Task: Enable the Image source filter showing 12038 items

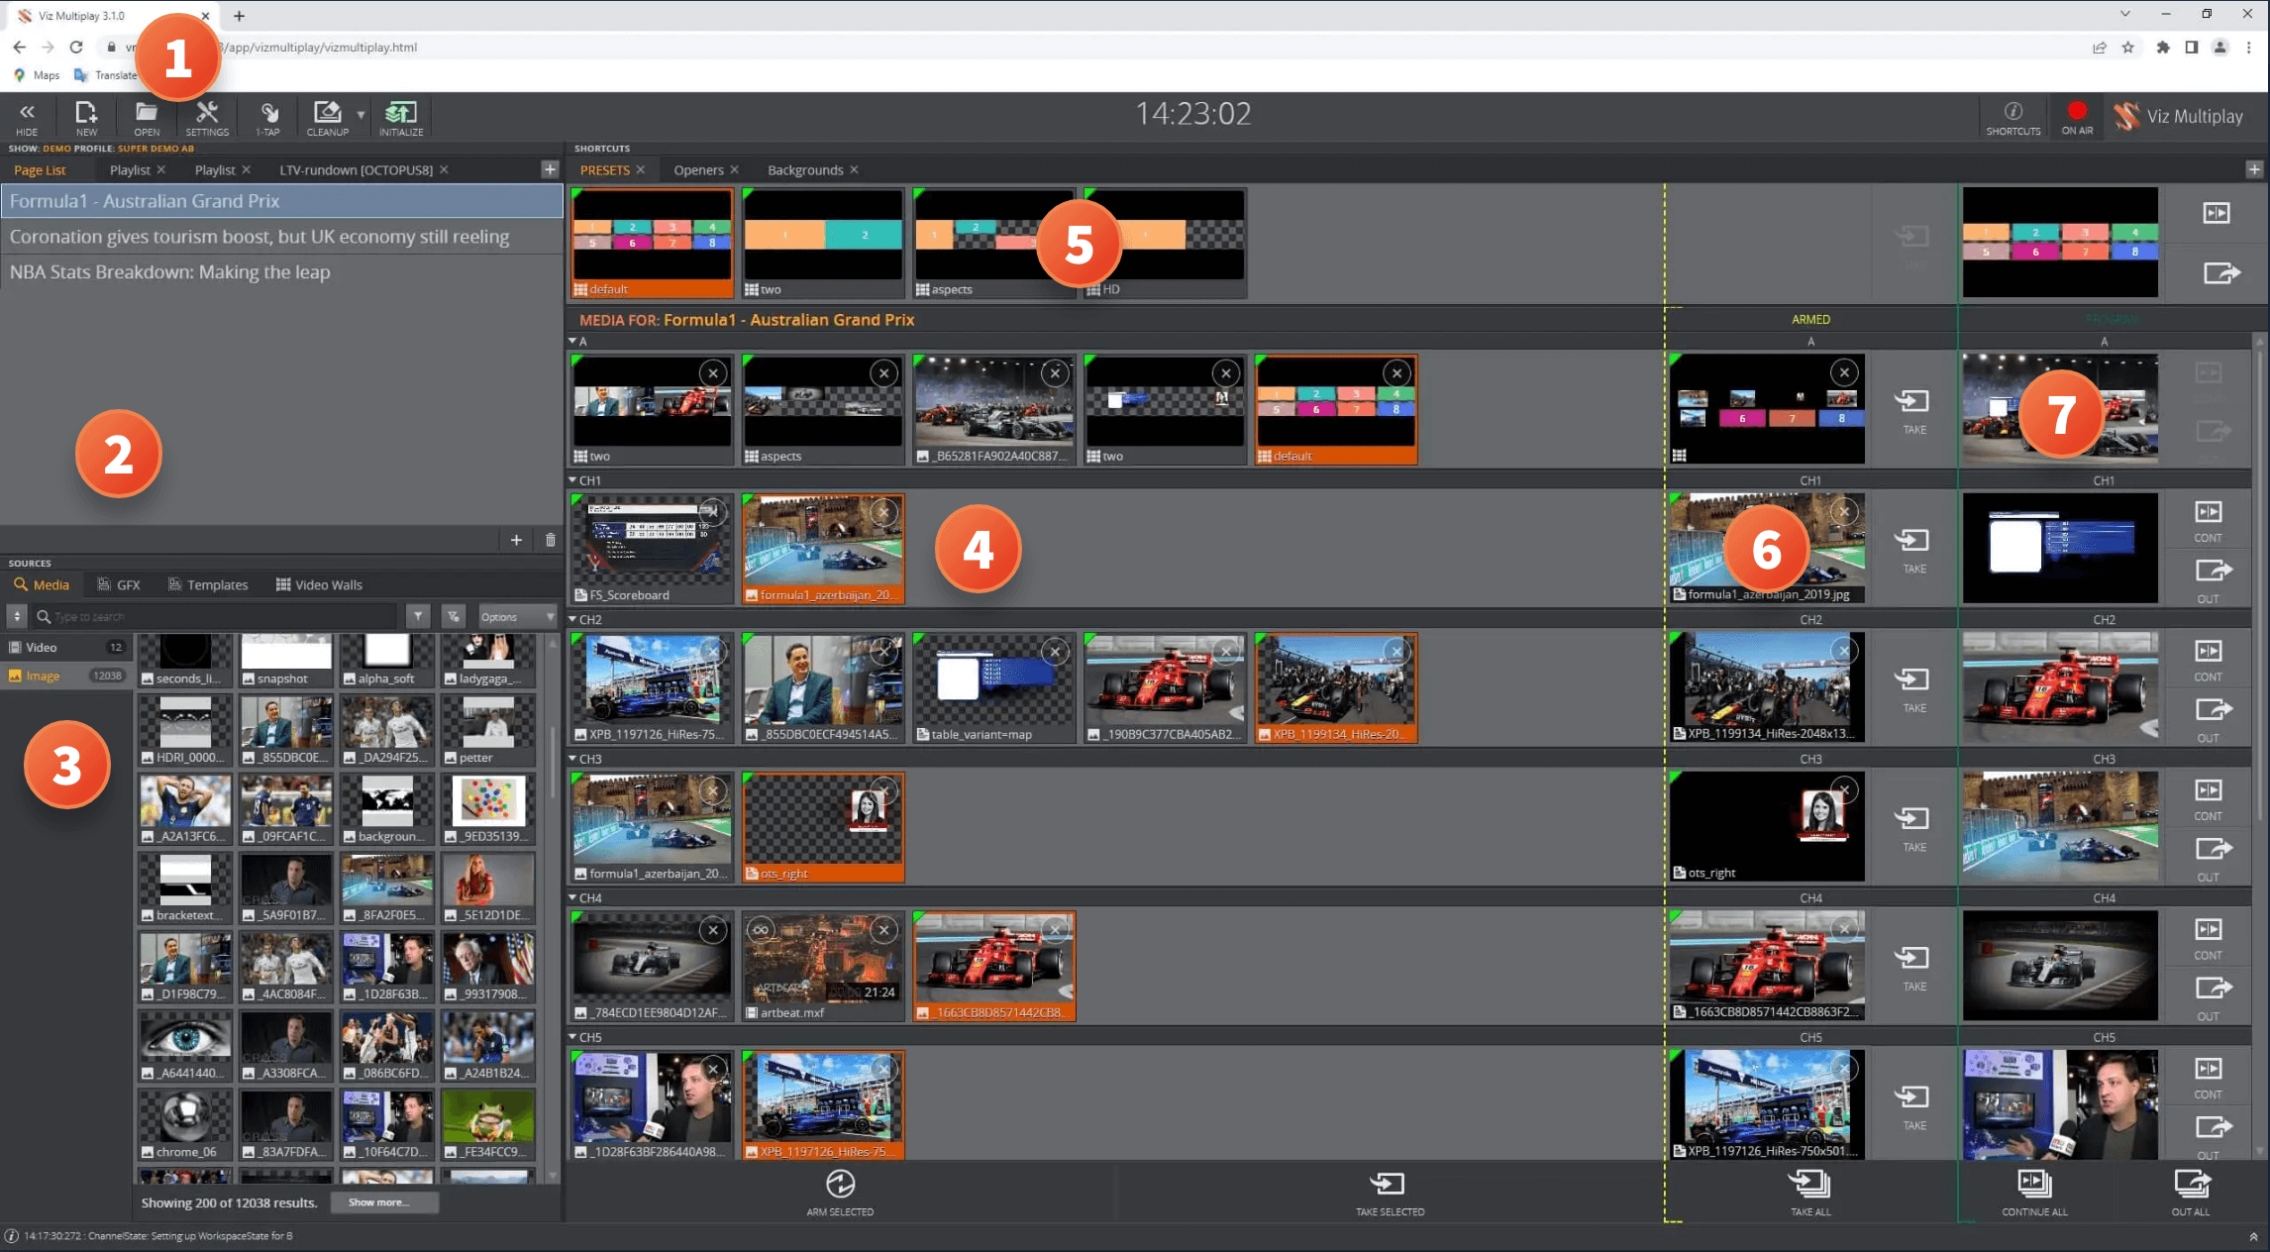Action: [x=42, y=675]
